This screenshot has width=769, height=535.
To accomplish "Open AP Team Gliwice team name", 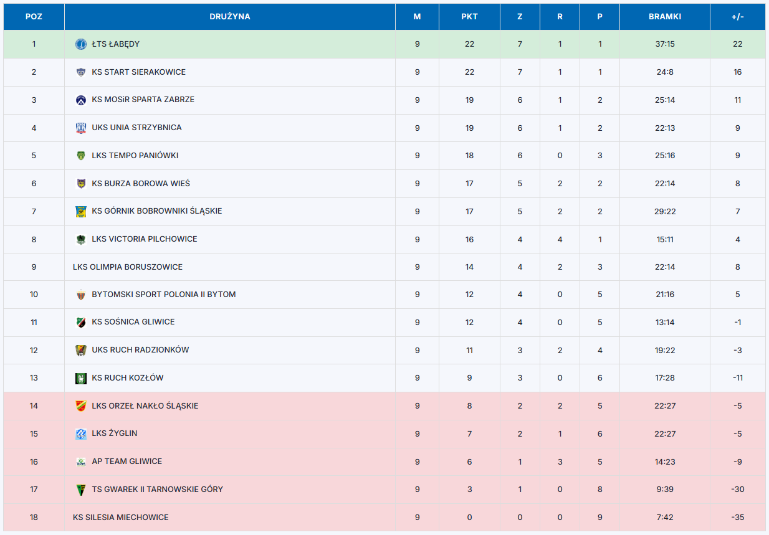I will click(127, 462).
